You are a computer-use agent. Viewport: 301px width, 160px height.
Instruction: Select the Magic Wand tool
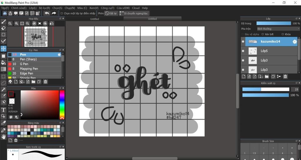click(x=4, y=89)
